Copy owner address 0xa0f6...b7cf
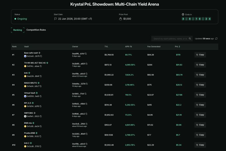 point(86,54)
